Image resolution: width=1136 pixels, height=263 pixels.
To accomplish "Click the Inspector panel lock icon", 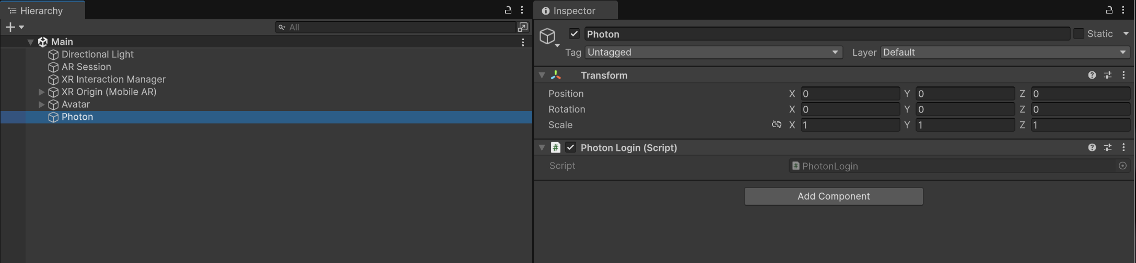I will pos(1109,10).
